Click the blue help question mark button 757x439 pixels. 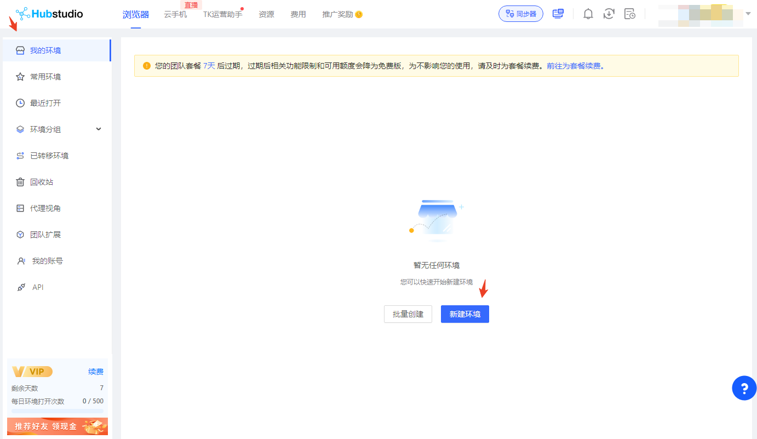(x=744, y=389)
